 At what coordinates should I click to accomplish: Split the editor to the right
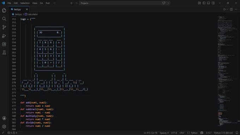231,9
